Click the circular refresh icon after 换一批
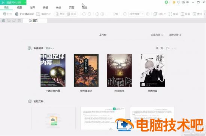 click(167, 48)
